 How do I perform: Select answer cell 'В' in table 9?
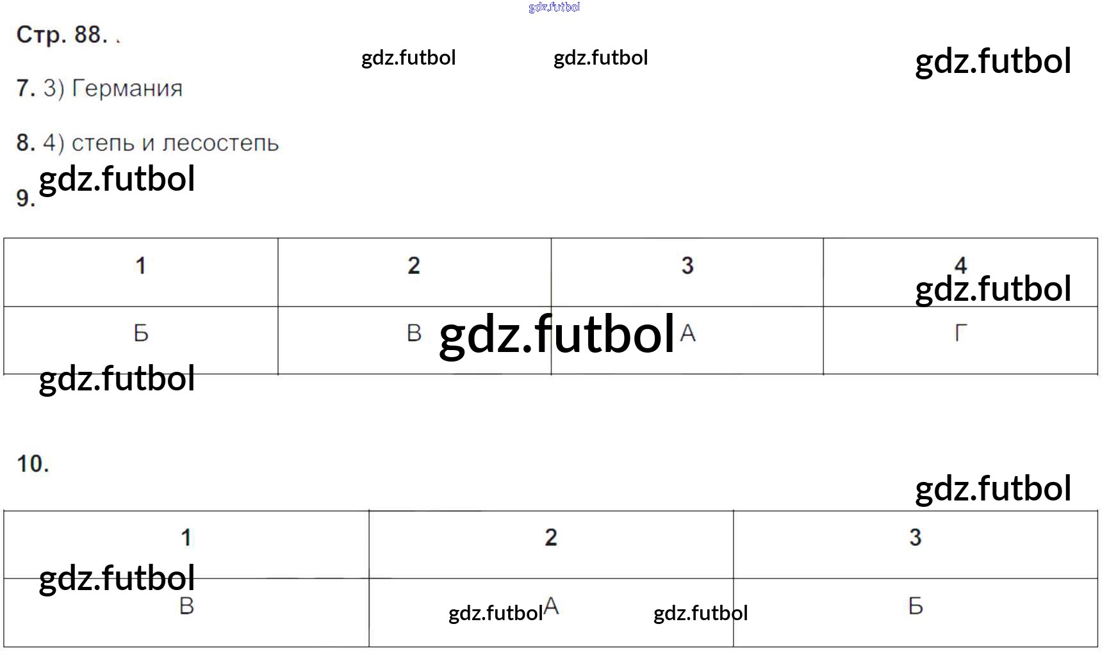(x=414, y=333)
